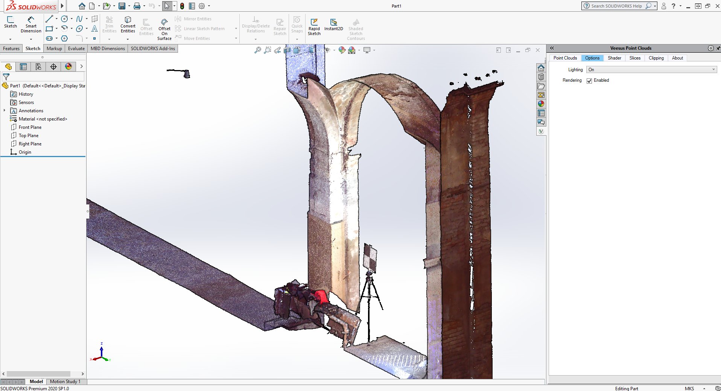Image resolution: width=721 pixels, height=391 pixels.
Task: Switch to the Clipping tab
Action: (656, 58)
